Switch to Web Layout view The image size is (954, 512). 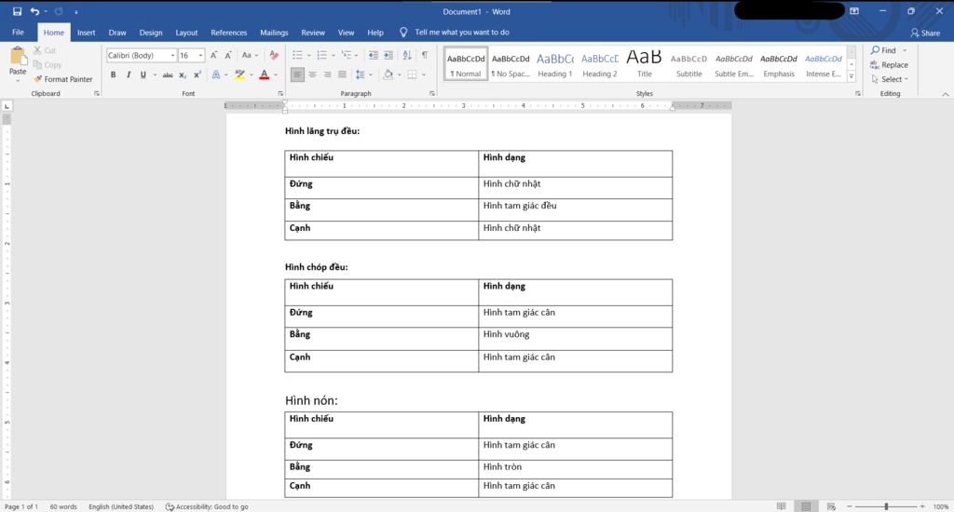(x=831, y=506)
